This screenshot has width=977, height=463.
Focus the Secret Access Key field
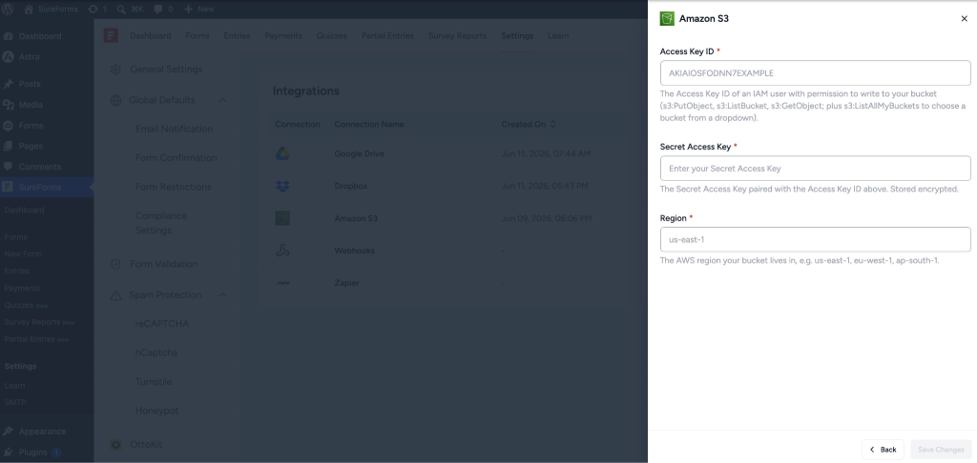815,169
